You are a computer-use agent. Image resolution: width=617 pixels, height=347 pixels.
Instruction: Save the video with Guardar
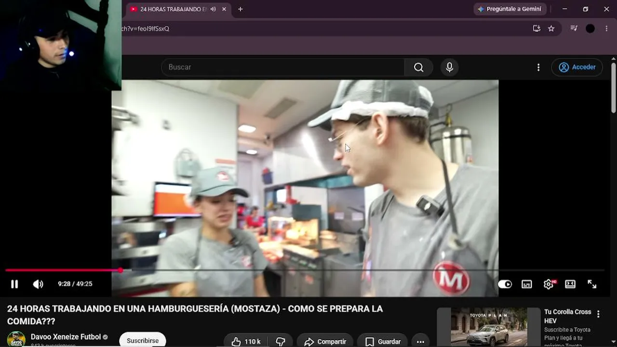coord(383,341)
